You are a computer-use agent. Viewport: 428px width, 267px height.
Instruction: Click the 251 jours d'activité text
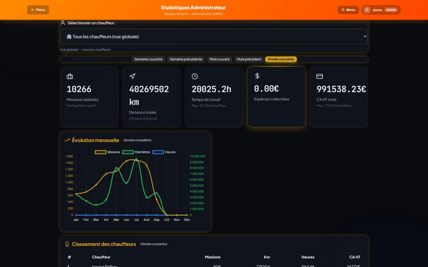pyautogui.click(x=143, y=119)
